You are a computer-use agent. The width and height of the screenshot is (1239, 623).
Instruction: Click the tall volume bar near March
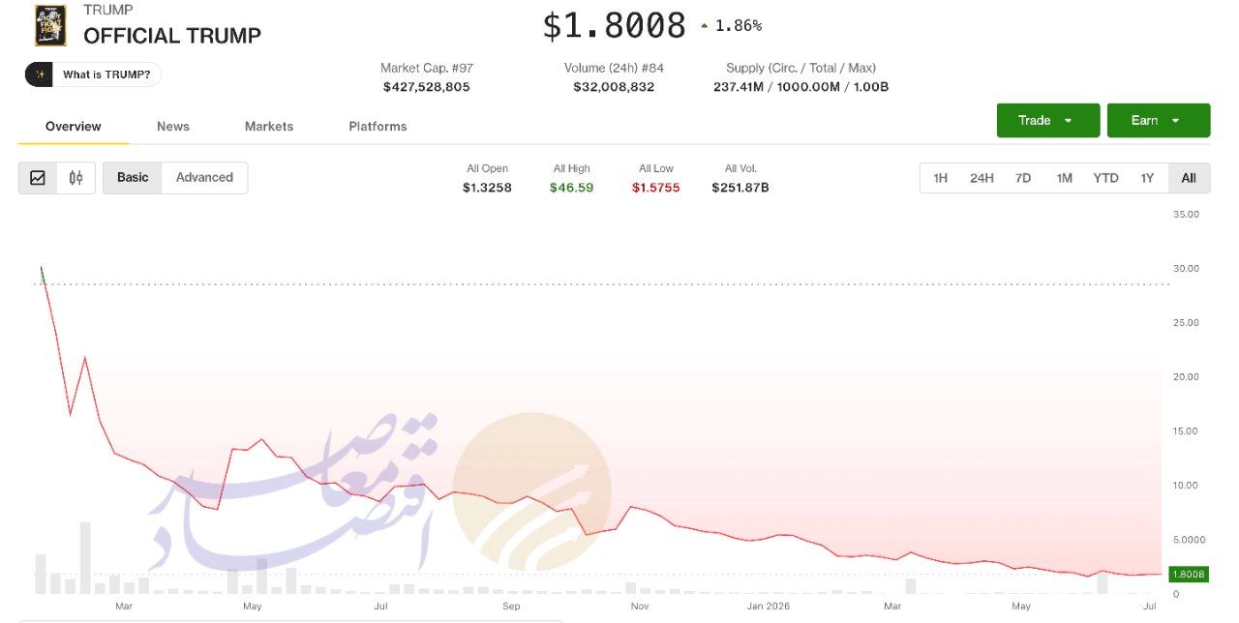point(85,558)
